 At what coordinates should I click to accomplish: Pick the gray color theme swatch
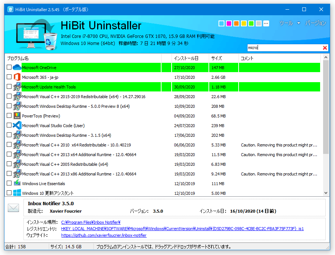(x=259, y=23)
